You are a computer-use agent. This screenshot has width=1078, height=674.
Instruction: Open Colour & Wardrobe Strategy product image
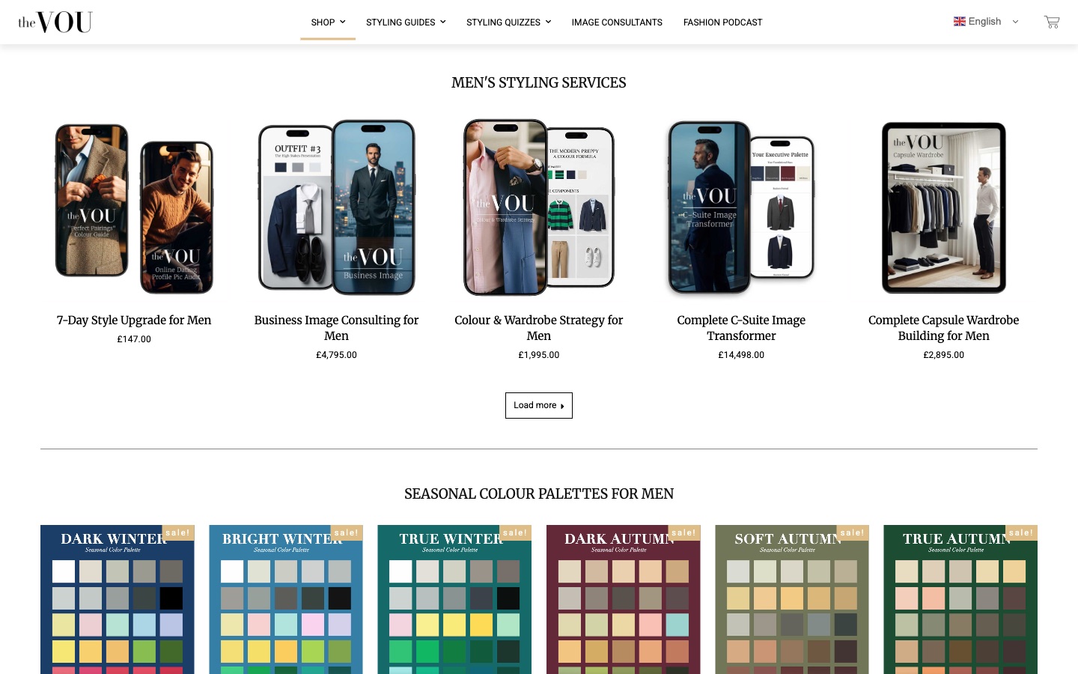539,208
